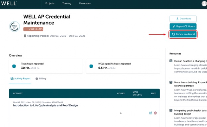Click the WELL SPECIFIC column header
The height and width of the screenshot is (127, 207).
137,94
